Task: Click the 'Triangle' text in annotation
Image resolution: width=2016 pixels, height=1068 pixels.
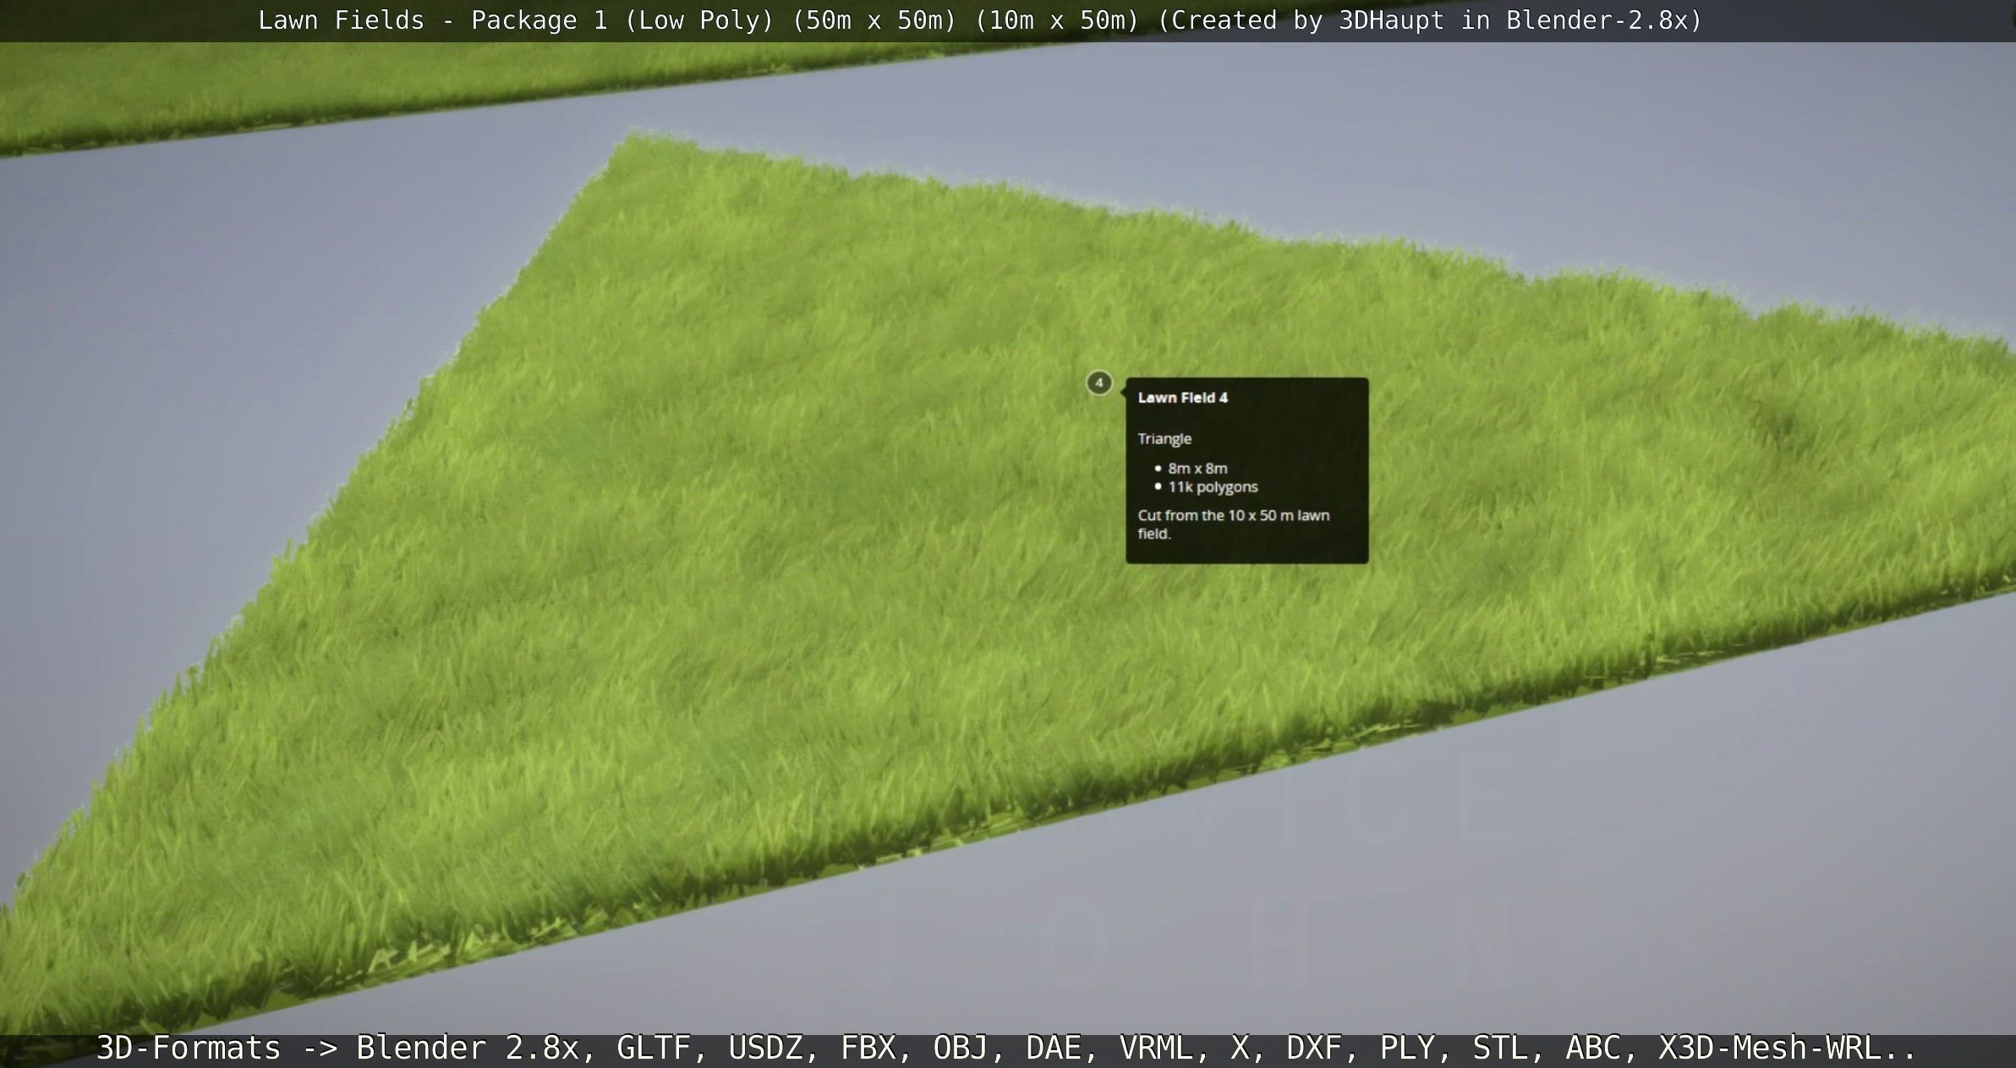Action: [x=1164, y=439]
